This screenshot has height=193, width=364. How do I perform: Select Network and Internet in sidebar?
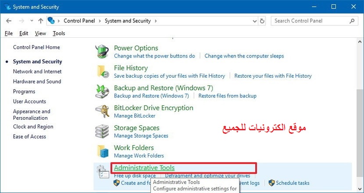pos(37,71)
